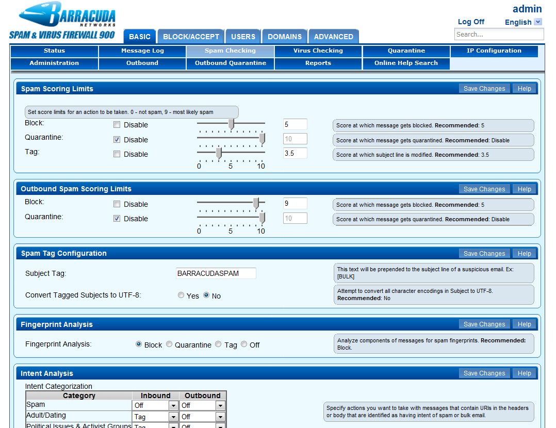Click the inbound Quarantine slider handle
The image size is (556, 428).
(x=262, y=139)
